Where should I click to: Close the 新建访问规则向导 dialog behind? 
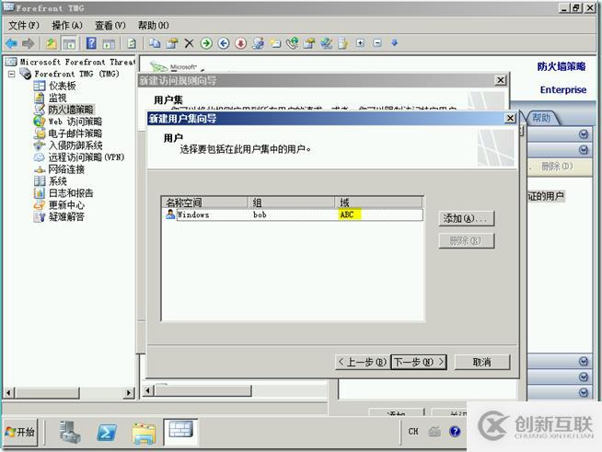[x=500, y=80]
